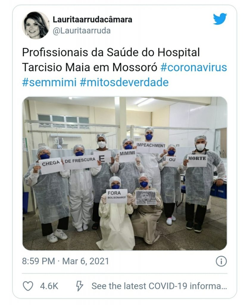Open the @Lauritaarruda handle
Viewport: 247px width, 305px height.
point(82,31)
